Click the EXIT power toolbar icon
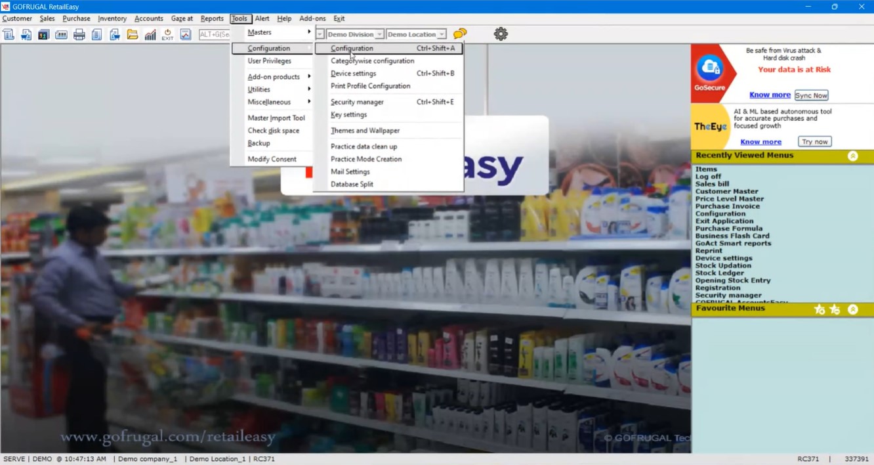874x465 pixels. [x=167, y=34]
